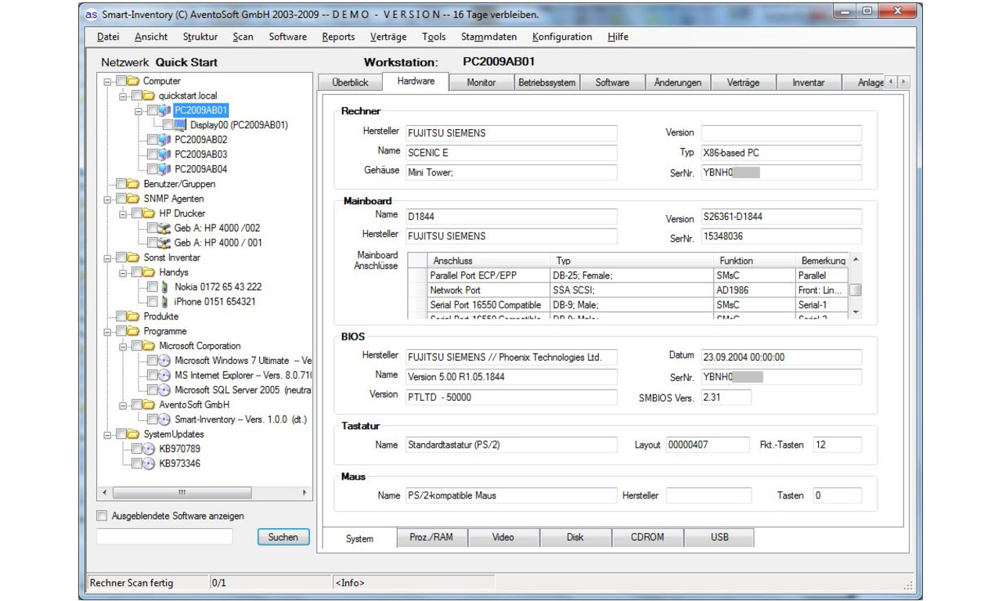This screenshot has width=1002, height=601.
Task: Select the Network Port row in Anschlüsse table
Action: tap(627, 290)
